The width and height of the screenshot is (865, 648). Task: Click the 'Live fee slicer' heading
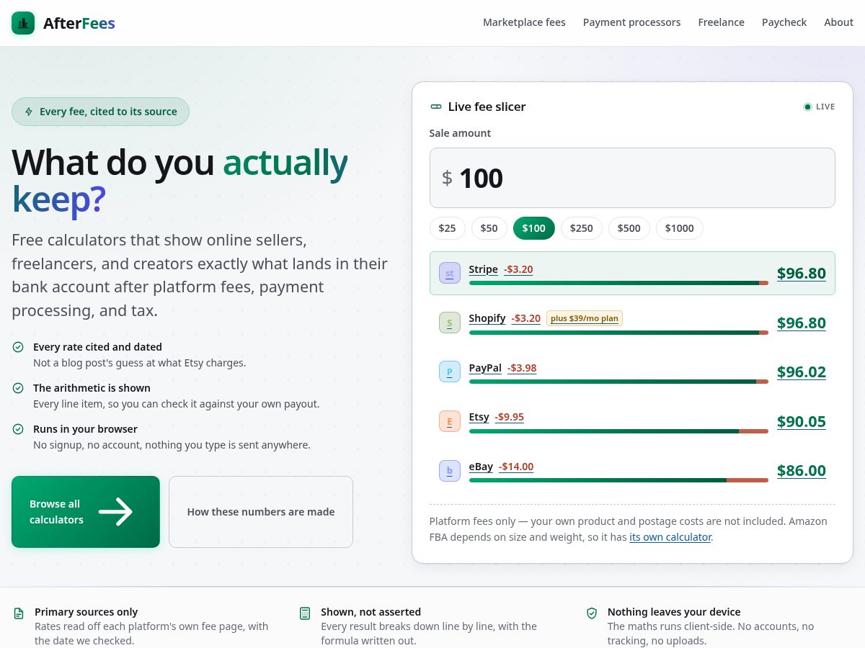487,107
